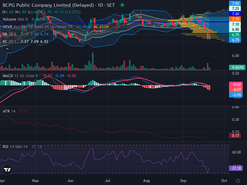Click the Sep label on time axis

pos(183,181)
